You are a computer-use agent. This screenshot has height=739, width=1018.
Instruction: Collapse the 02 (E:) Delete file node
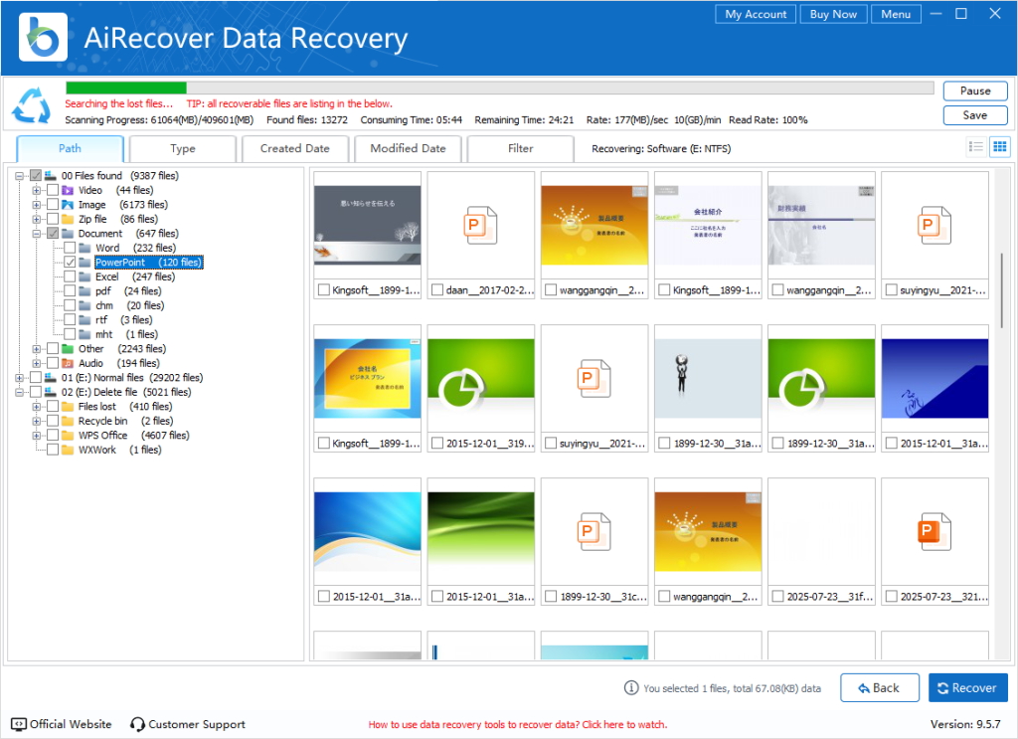(19, 392)
